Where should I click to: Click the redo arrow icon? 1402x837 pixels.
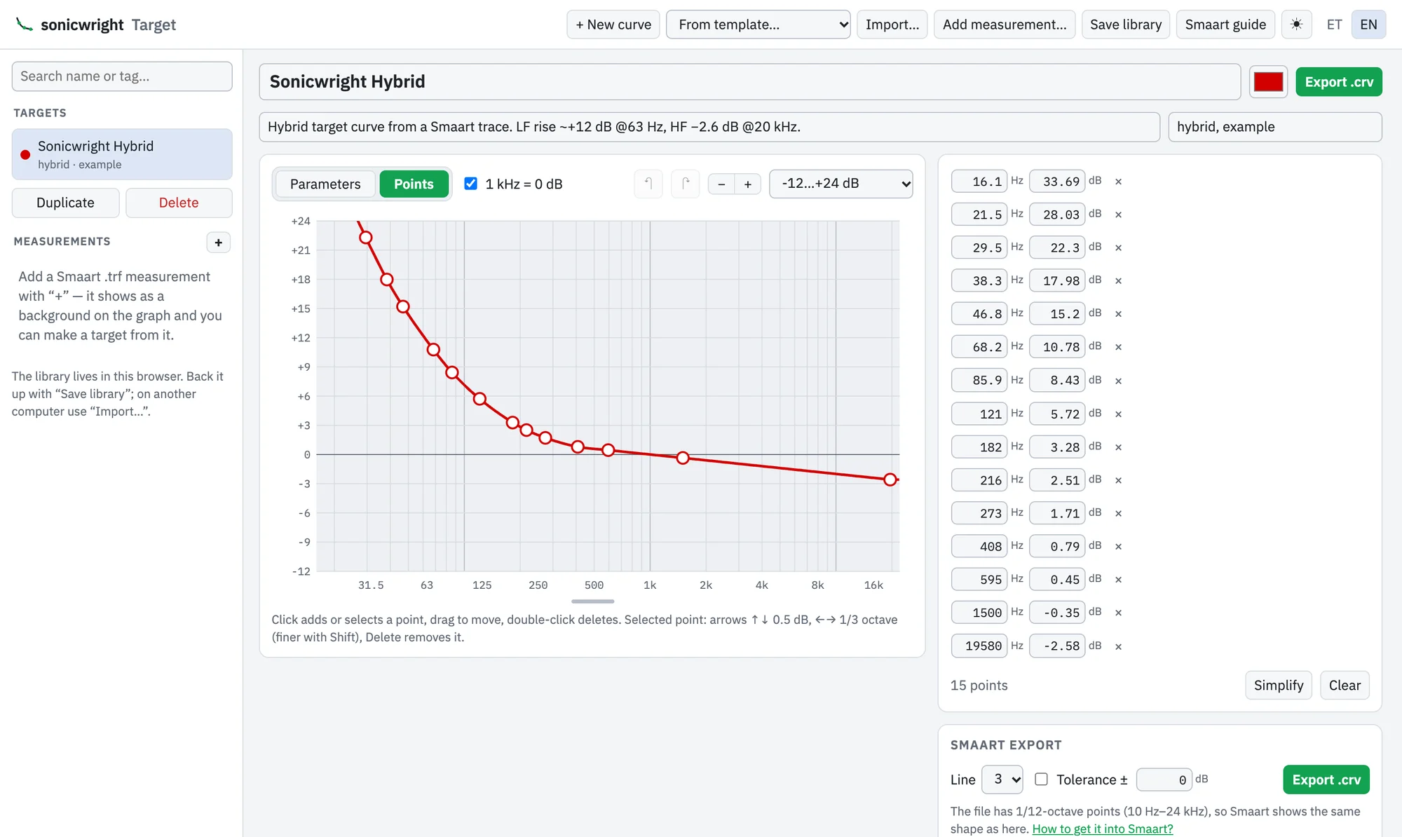point(686,184)
